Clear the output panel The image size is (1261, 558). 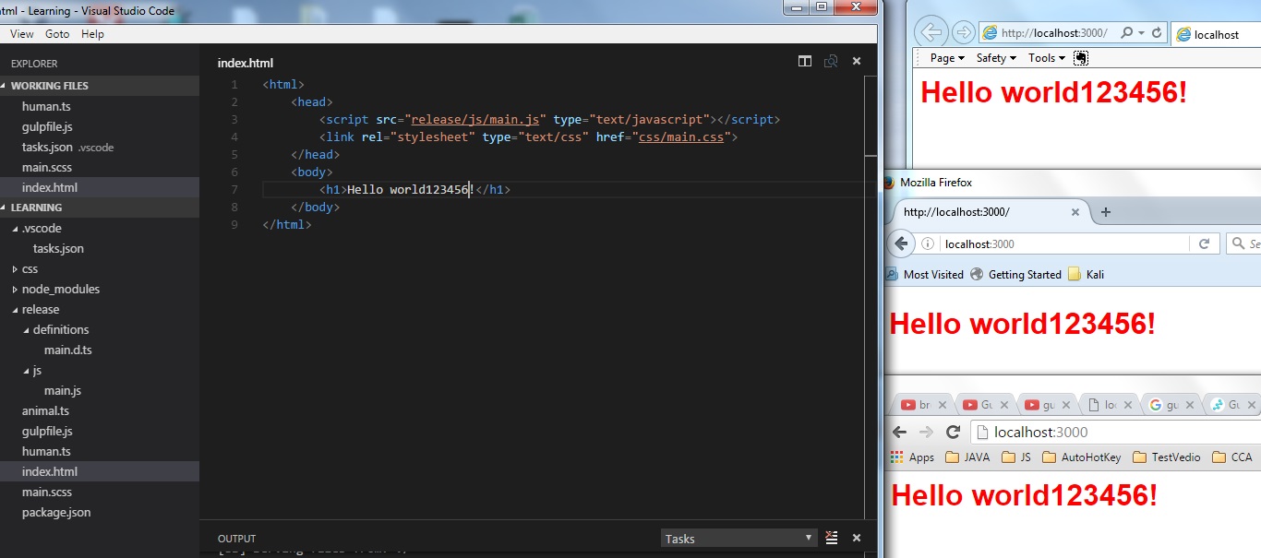832,538
